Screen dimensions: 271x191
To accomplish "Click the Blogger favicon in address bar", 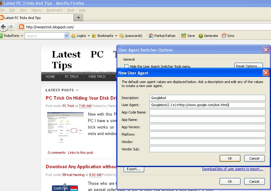I will coord(22,27).
